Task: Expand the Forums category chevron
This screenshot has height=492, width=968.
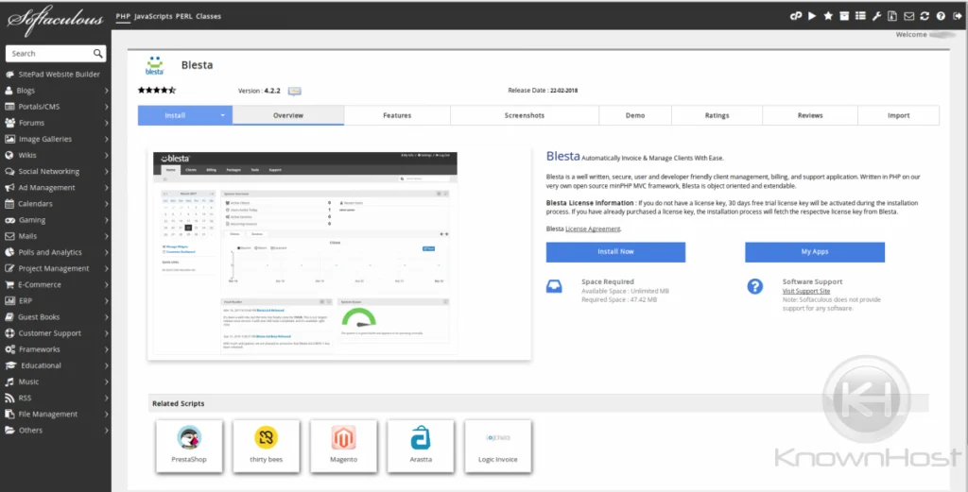Action: click(x=106, y=123)
